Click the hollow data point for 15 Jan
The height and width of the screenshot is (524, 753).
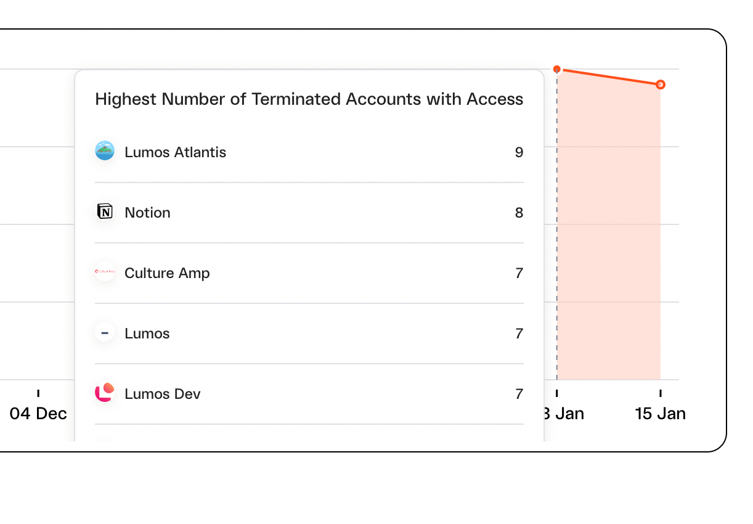(661, 84)
